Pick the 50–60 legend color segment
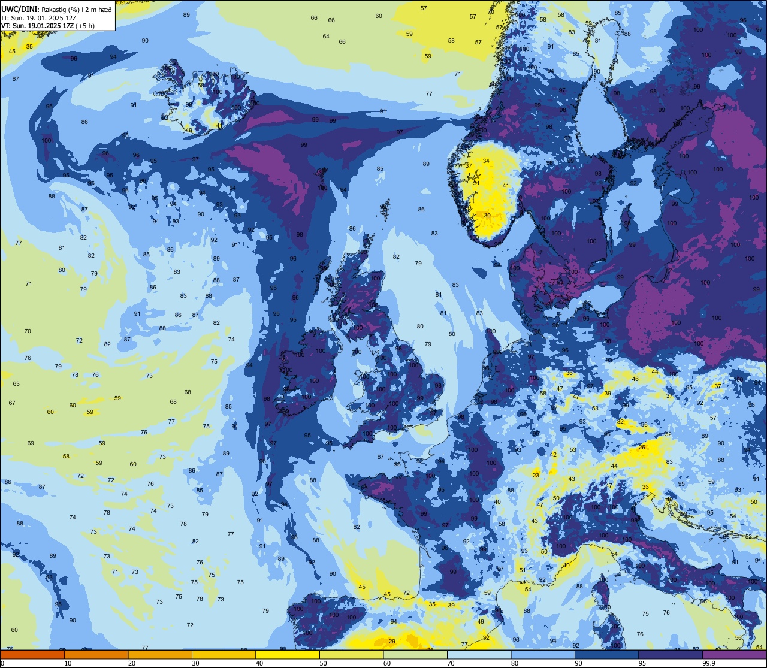This screenshot has height=668, width=767. (351, 654)
